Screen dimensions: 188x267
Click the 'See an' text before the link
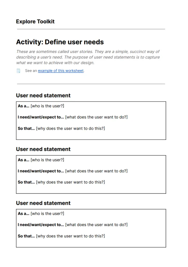pyautogui.click(x=31, y=71)
